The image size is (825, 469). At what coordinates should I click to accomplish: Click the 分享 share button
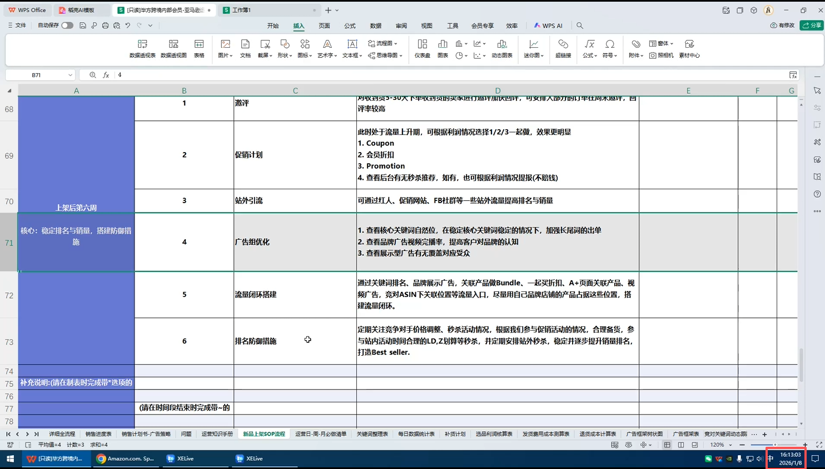pyautogui.click(x=812, y=26)
